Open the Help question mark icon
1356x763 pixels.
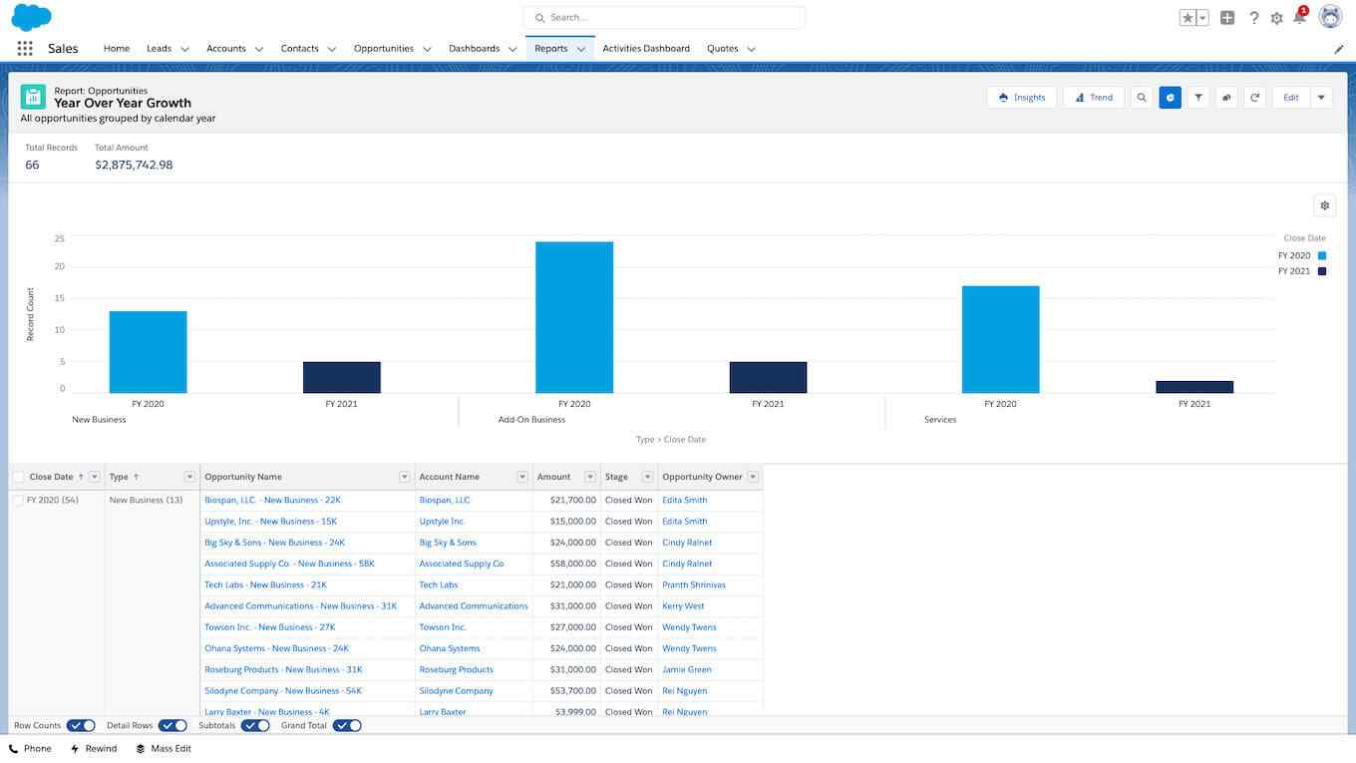click(x=1253, y=18)
